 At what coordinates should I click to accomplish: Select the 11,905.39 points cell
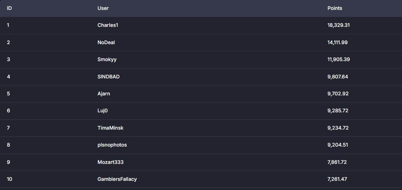coord(339,59)
